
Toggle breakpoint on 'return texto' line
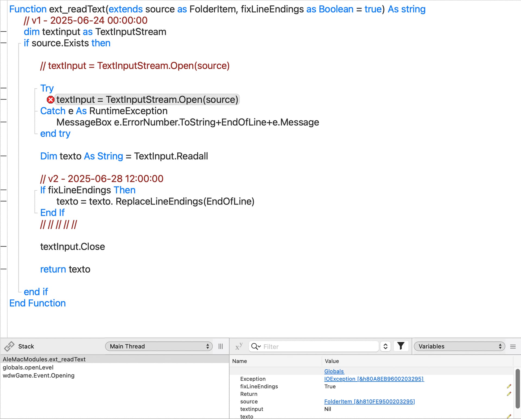point(4,269)
